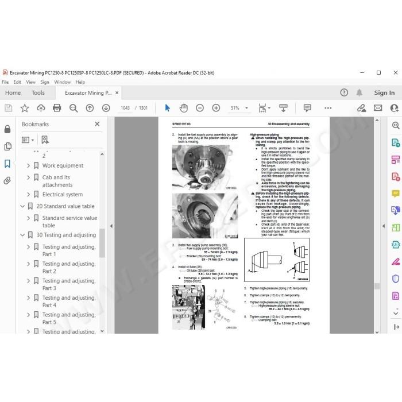Expand the Electrical system bookmark
This screenshot has width=402, height=402.
point(29,195)
